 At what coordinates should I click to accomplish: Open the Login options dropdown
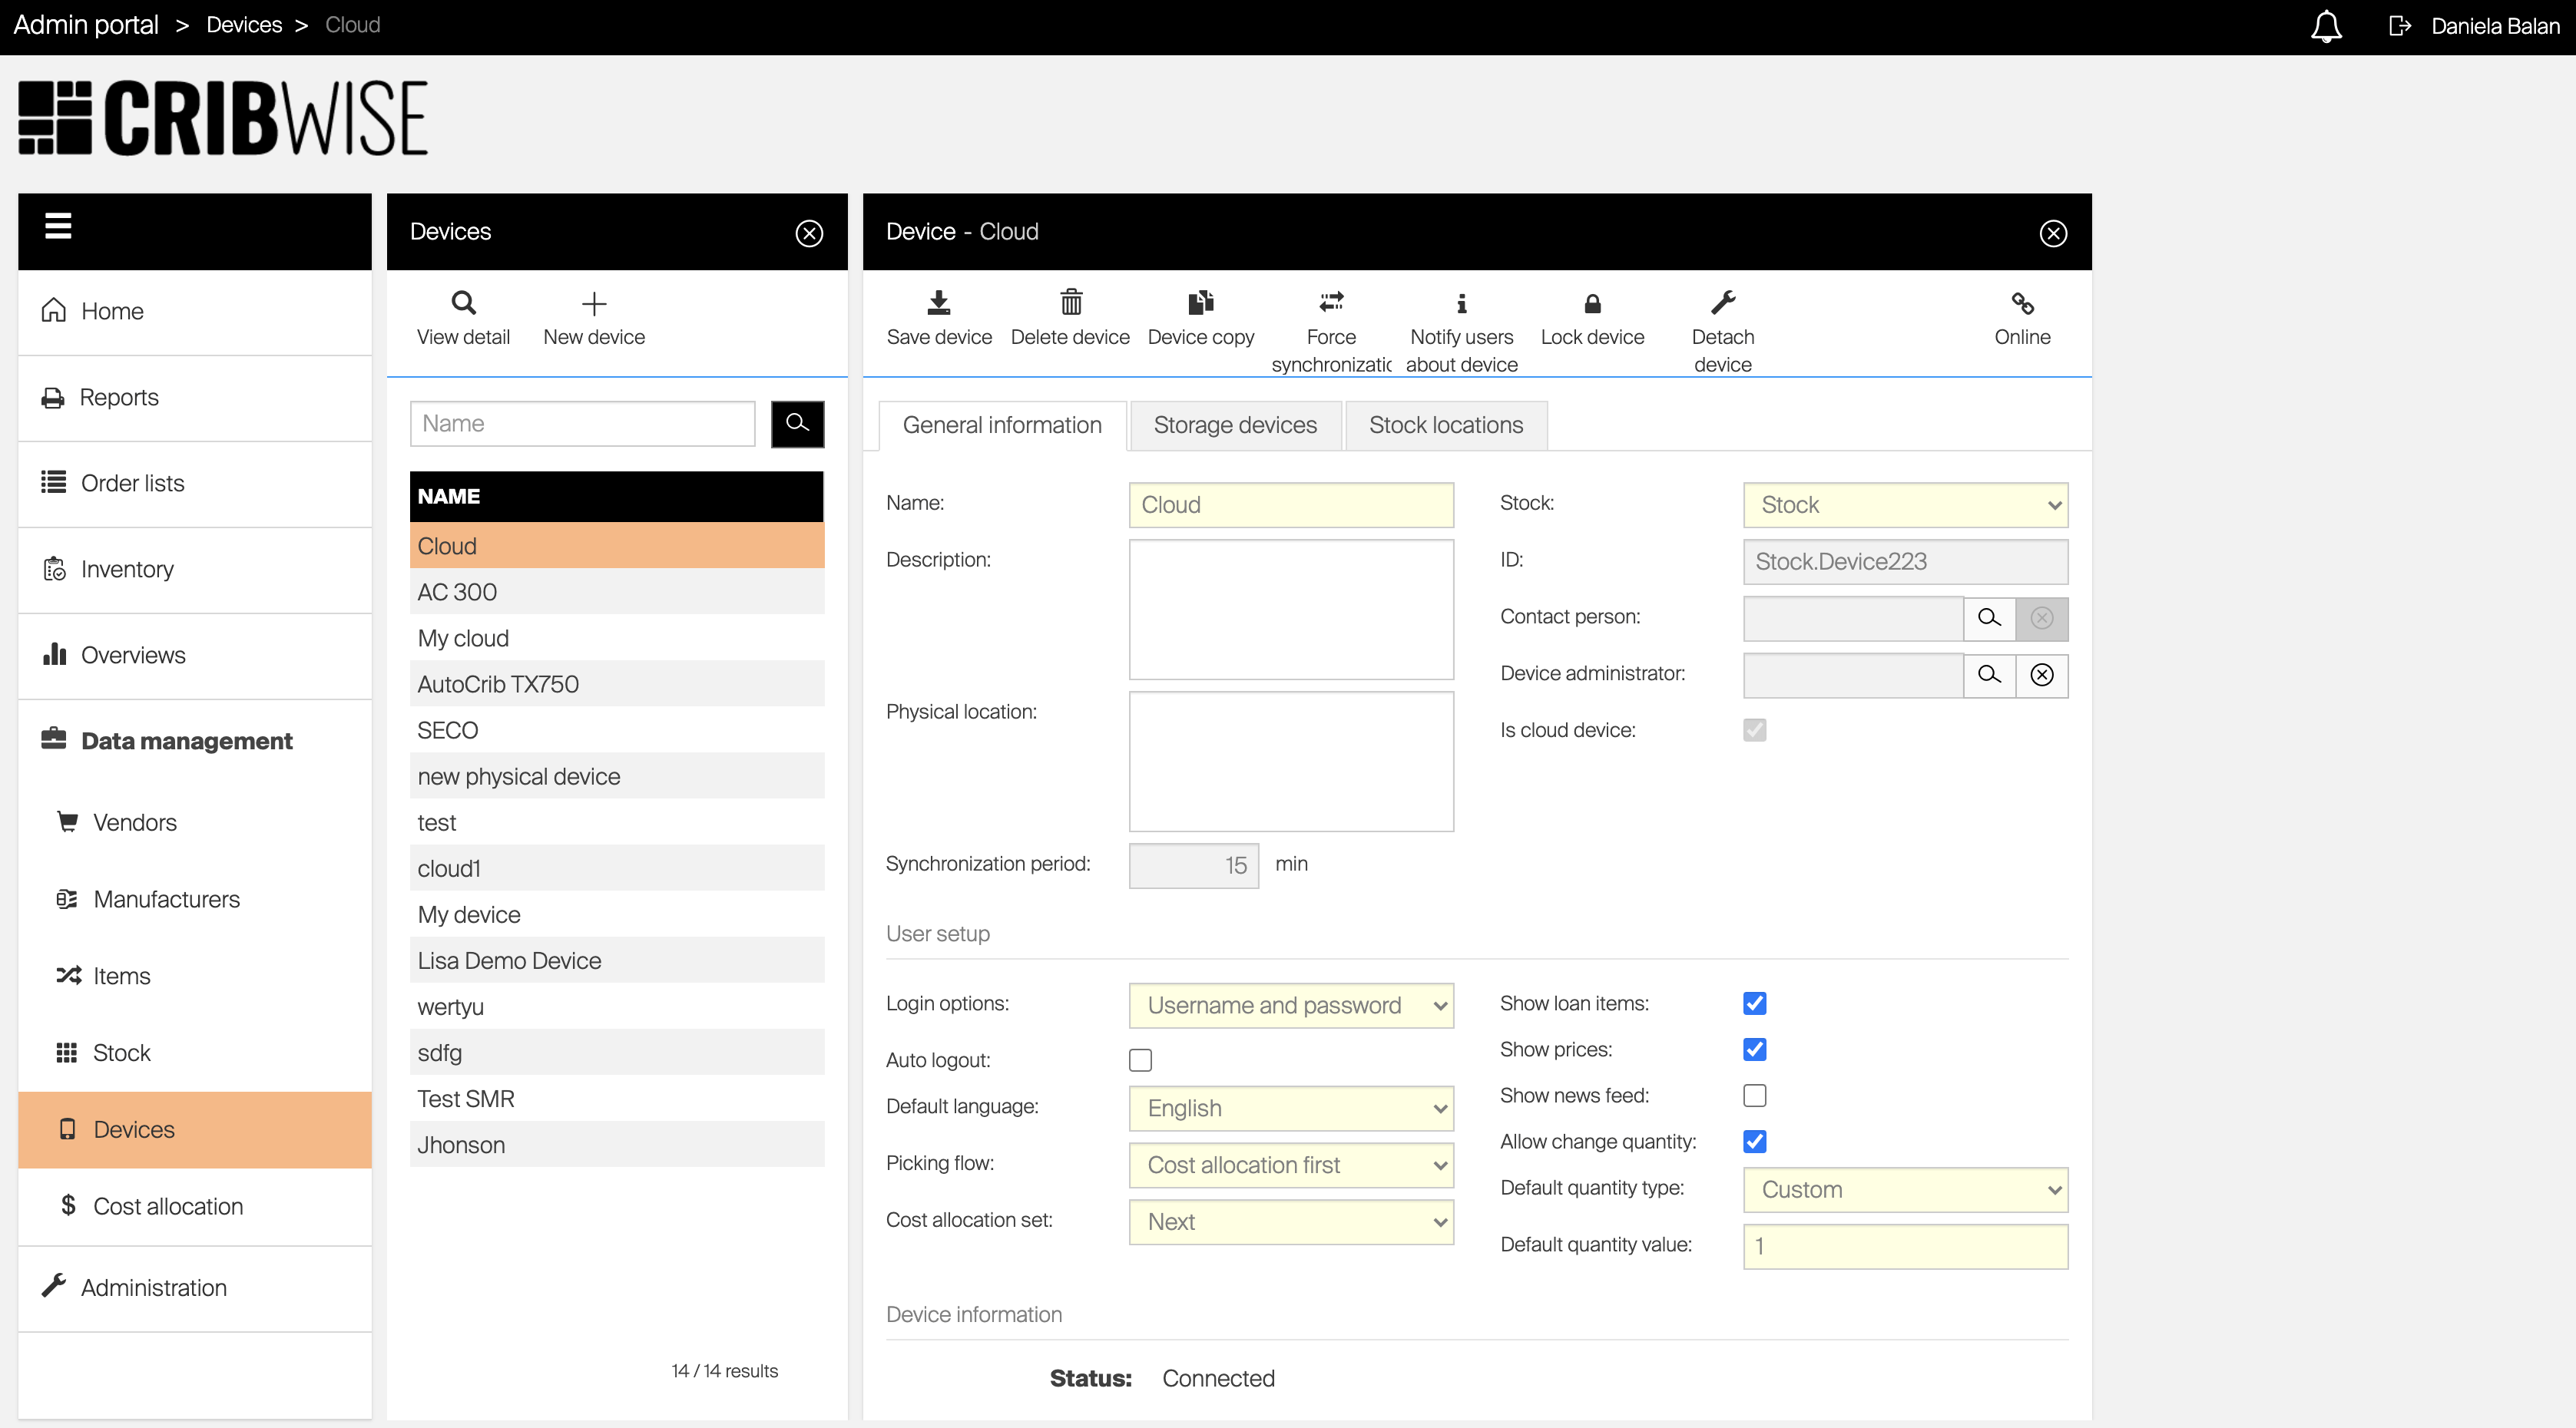(x=1290, y=1005)
